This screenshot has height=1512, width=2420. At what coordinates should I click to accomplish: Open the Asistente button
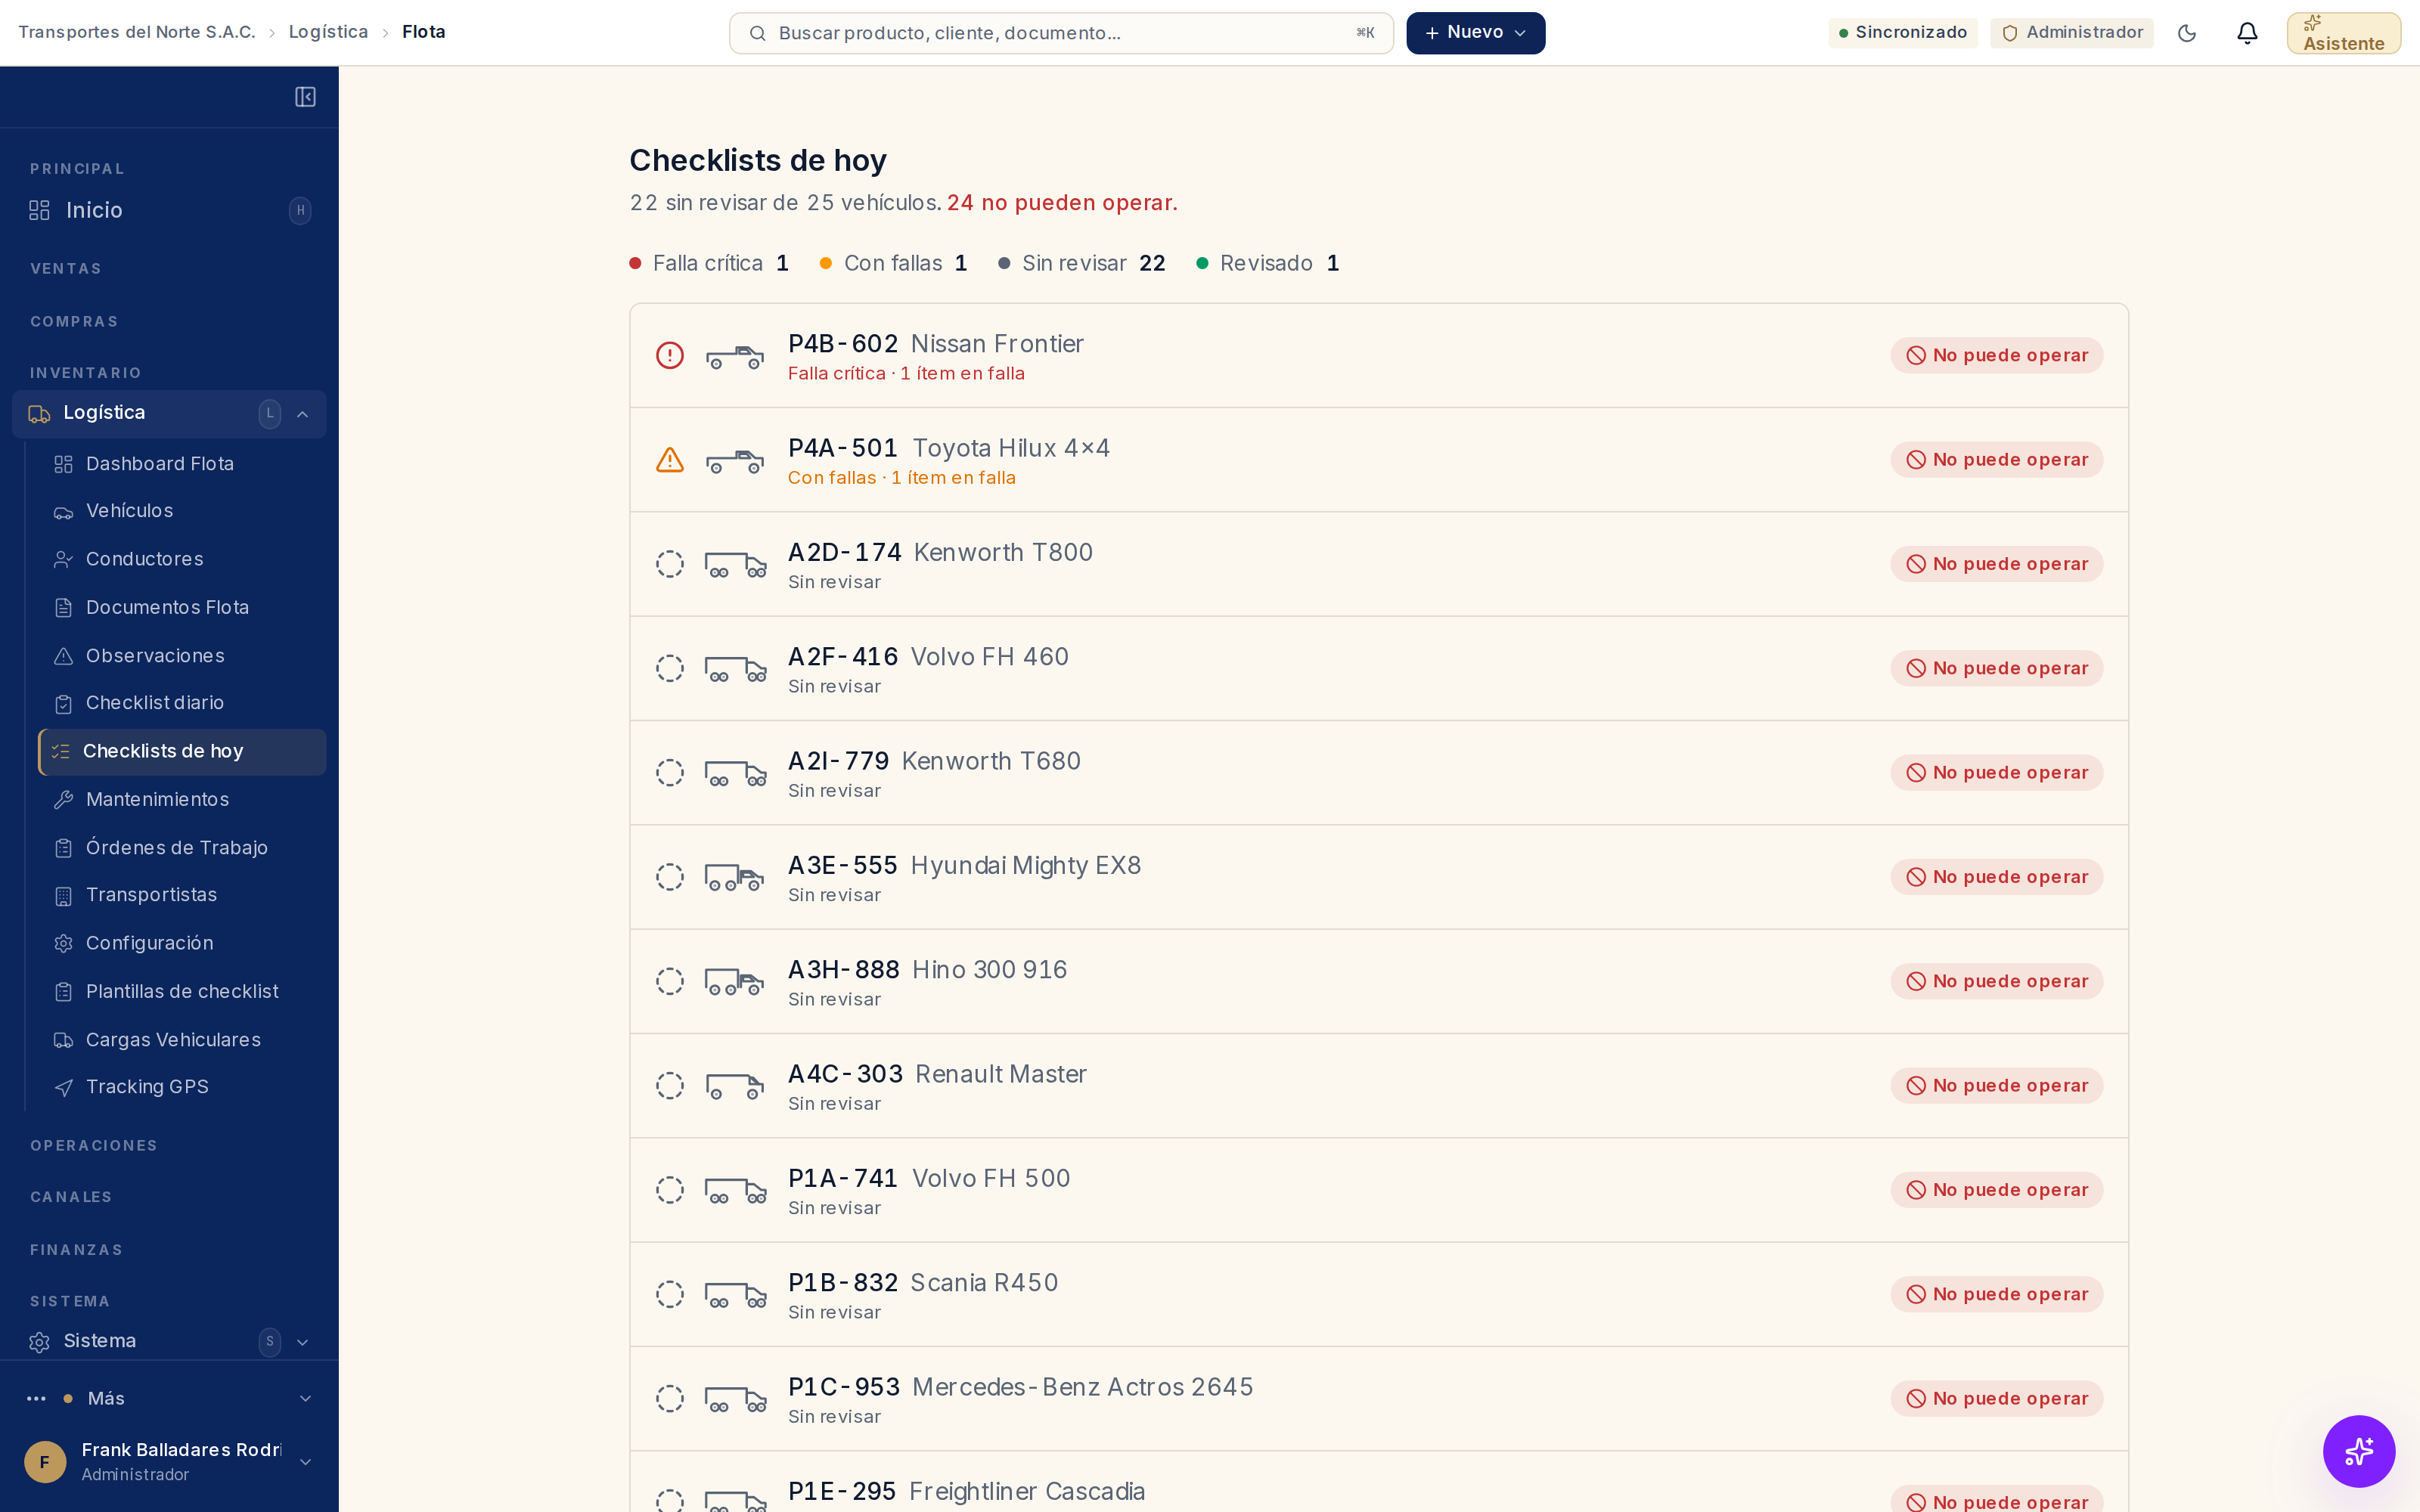click(2343, 33)
